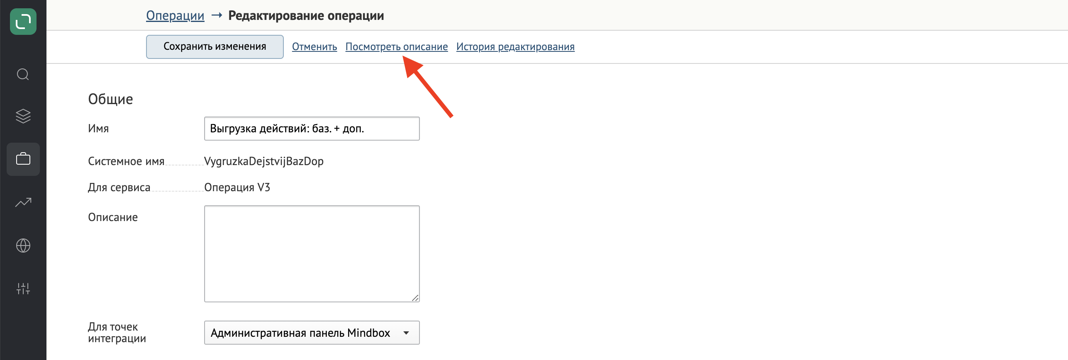Viewport: 1068px width, 360px height.
Task: Click the Отменить link
Action: [315, 47]
